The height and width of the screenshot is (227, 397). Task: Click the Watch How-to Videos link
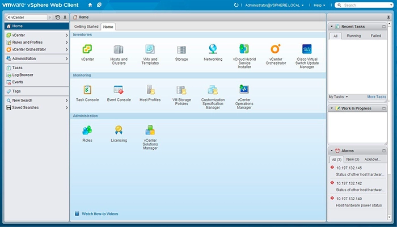(x=100, y=214)
